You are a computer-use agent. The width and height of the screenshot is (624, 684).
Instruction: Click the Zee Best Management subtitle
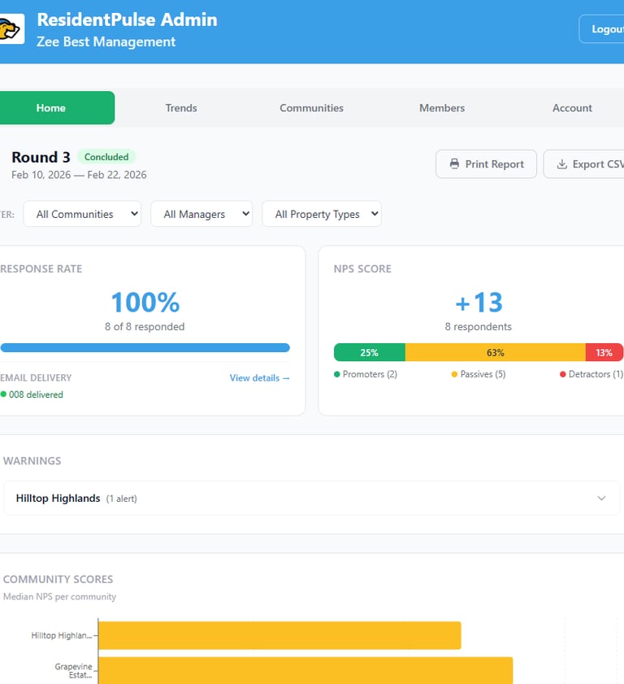click(x=106, y=41)
